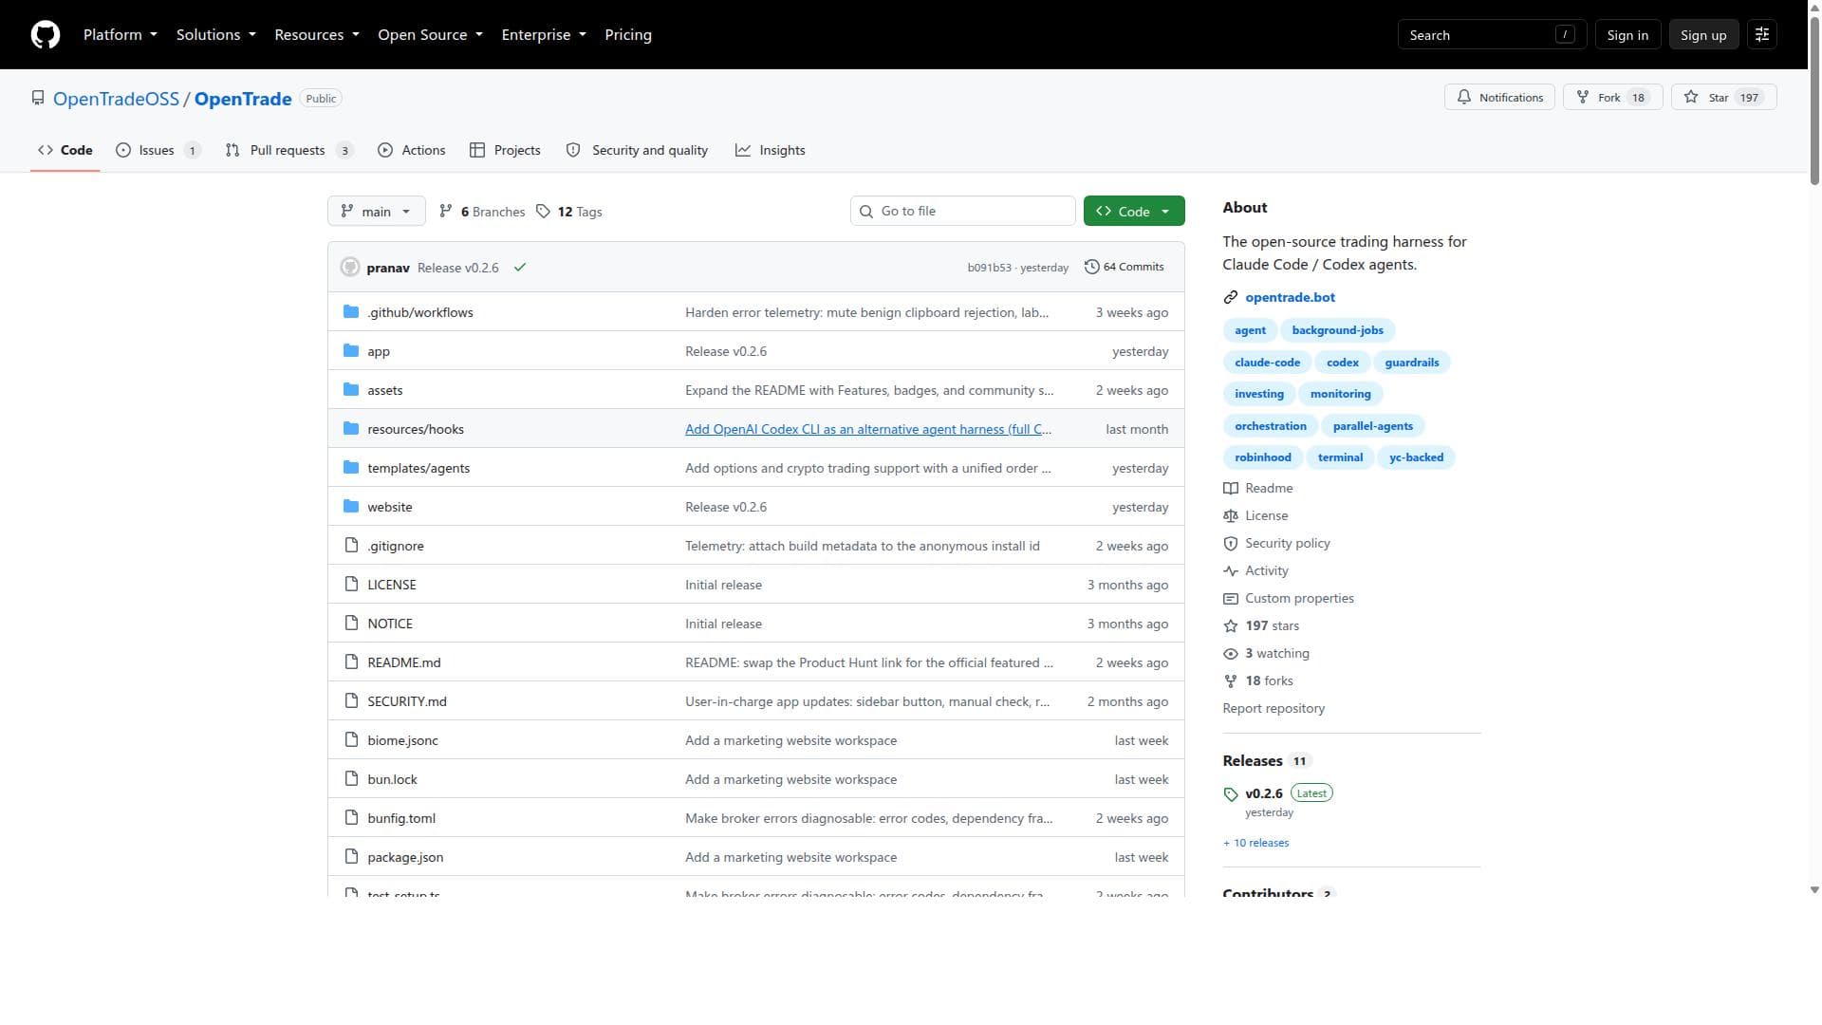Click the + 10 releases link

click(x=1255, y=844)
